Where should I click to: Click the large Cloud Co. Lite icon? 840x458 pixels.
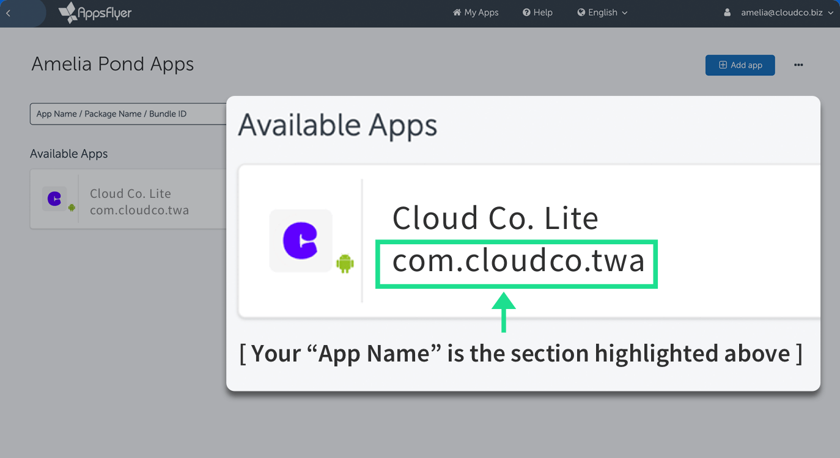pos(301,241)
